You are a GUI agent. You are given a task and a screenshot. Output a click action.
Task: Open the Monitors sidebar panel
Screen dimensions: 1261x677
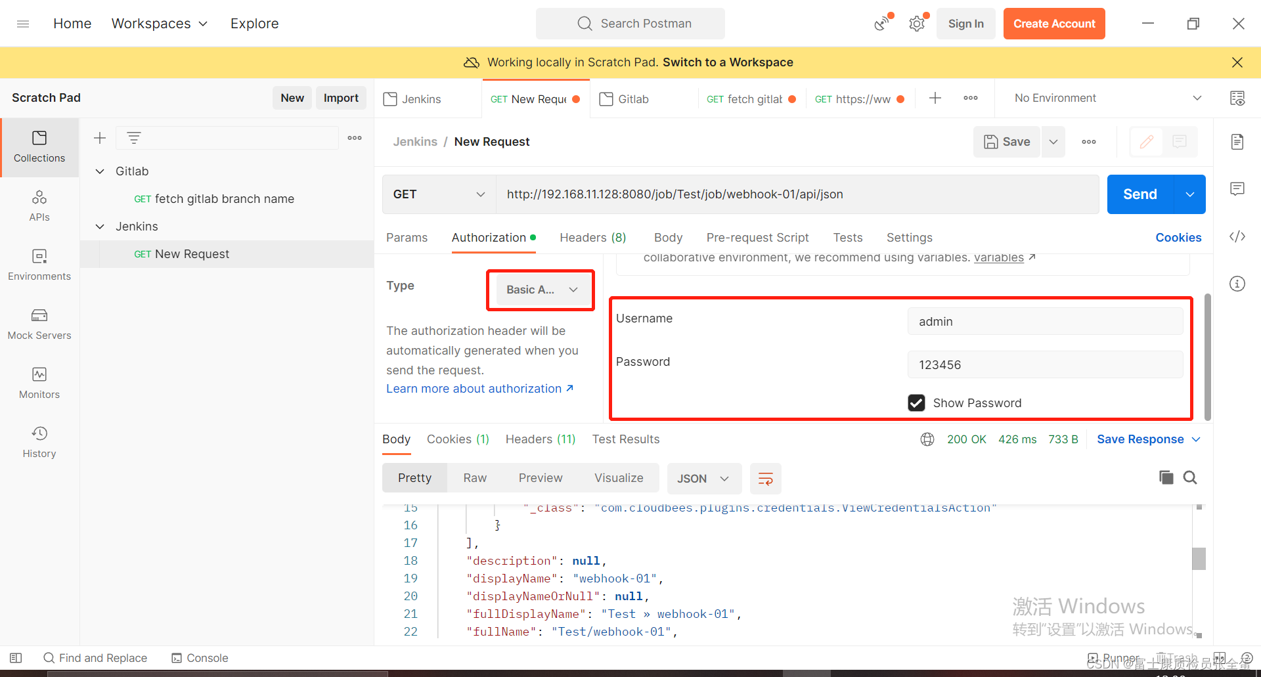tap(39, 383)
